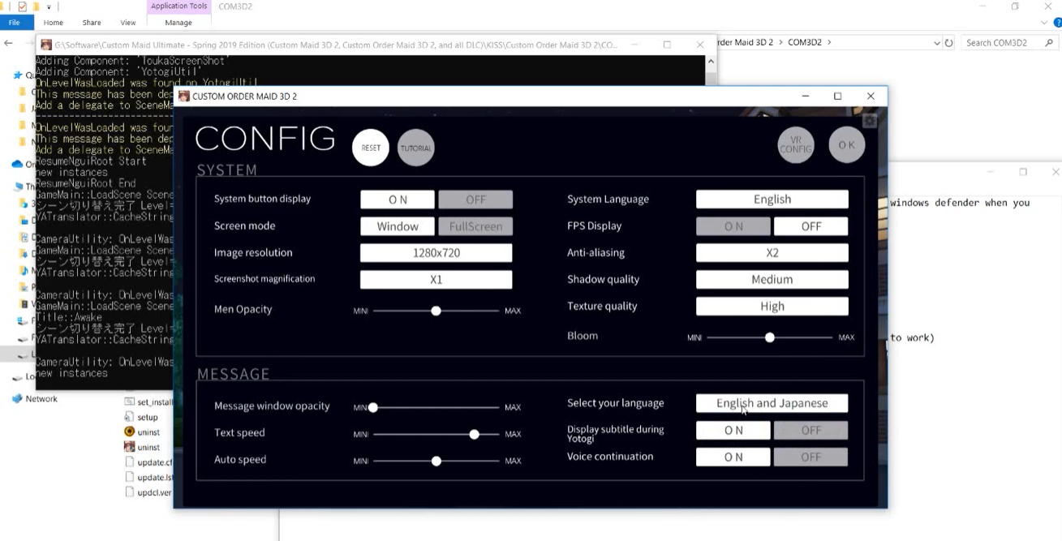Click the Auto speed slider handle
Viewport: 1062px width, 541px height.
(436, 461)
